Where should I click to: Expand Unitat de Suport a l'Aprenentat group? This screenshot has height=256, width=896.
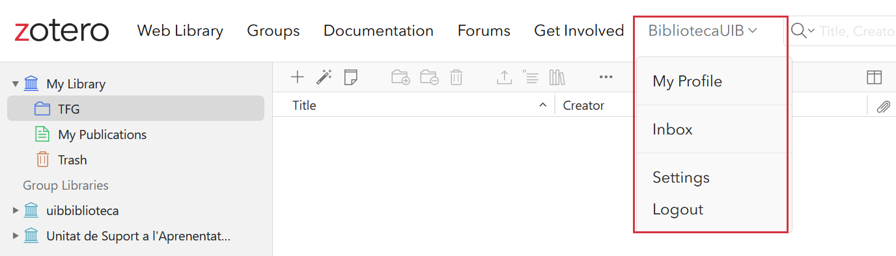pos(16,236)
